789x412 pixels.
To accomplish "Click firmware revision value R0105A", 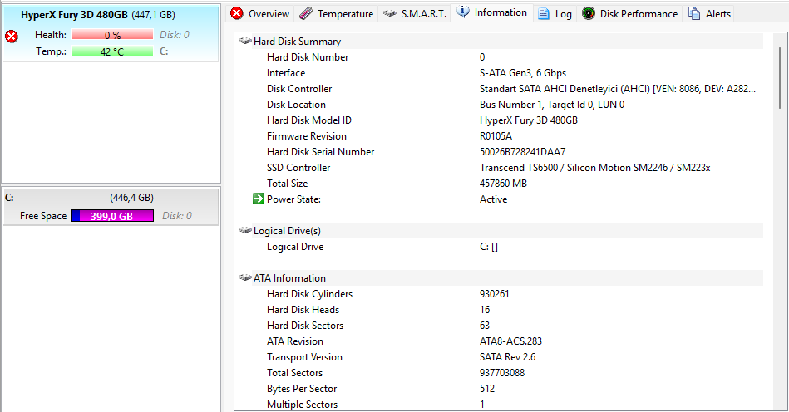I will coord(496,136).
